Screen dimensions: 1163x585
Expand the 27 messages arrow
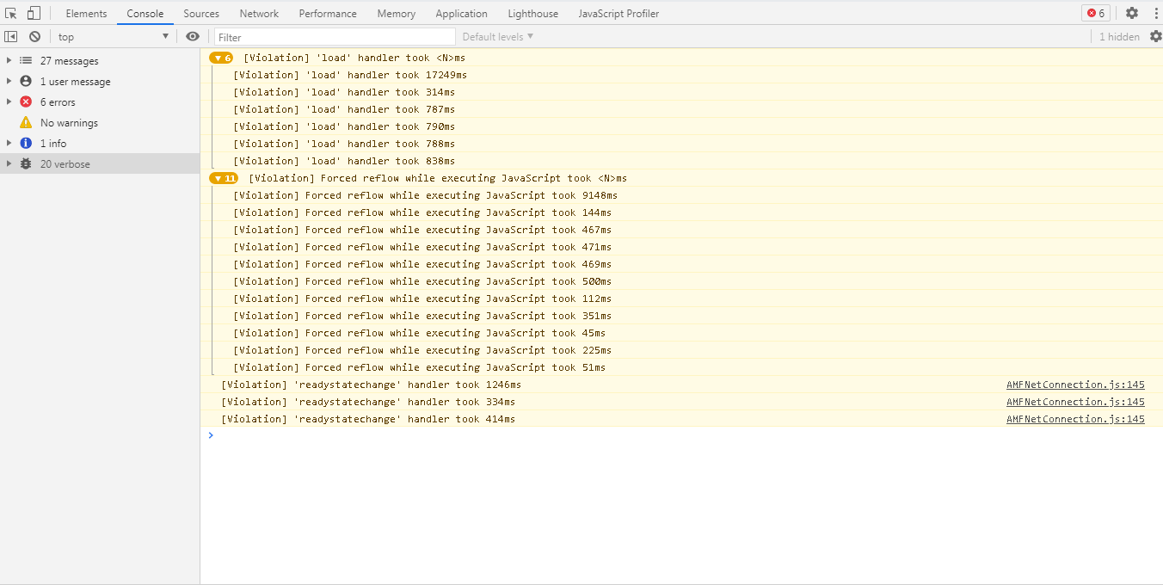9,61
